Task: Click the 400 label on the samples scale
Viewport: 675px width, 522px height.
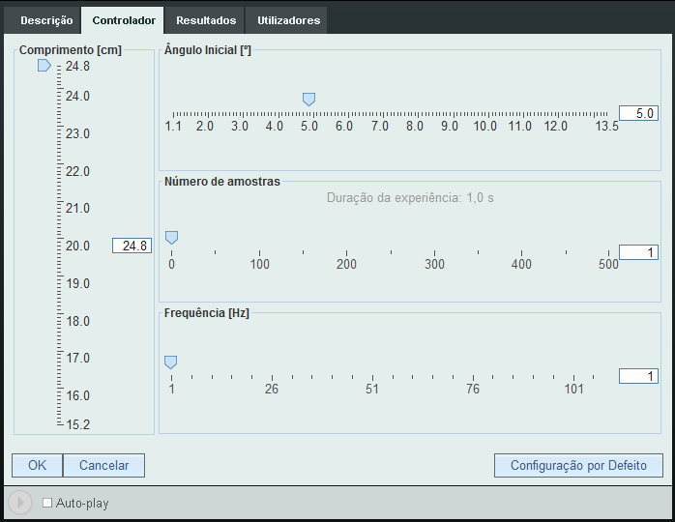Action: click(521, 264)
